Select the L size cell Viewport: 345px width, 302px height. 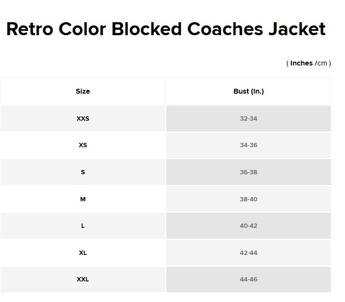[x=83, y=226]
